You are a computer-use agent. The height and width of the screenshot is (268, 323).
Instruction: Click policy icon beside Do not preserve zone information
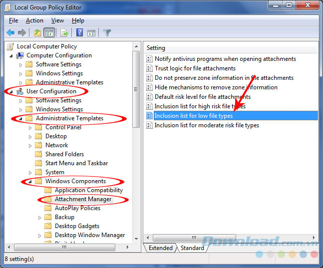[x=150, y=78]
